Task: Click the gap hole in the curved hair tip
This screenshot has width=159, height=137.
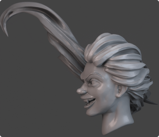Action: 11,13
